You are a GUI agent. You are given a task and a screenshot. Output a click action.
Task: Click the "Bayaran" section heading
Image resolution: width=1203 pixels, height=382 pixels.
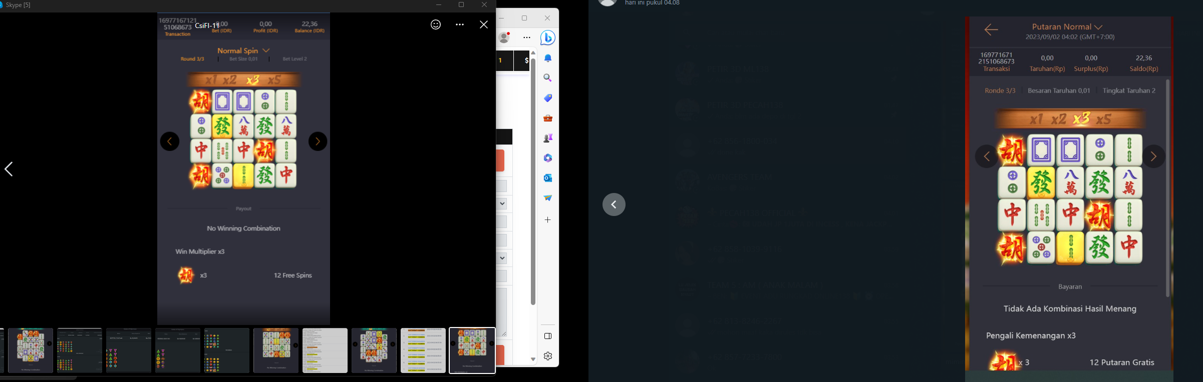click(1070, 286)
